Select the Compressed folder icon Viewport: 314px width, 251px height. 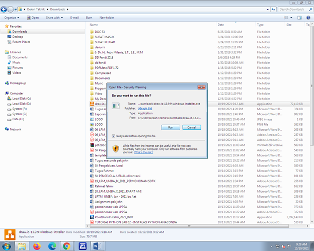[x=92, y=73]
